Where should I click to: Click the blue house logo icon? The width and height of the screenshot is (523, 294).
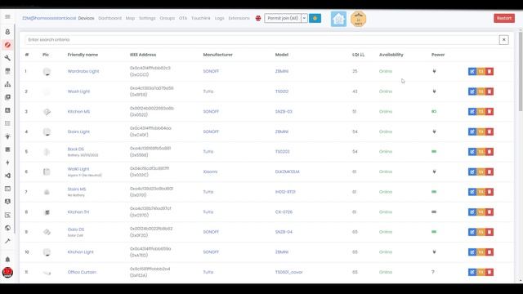(338, 19)
